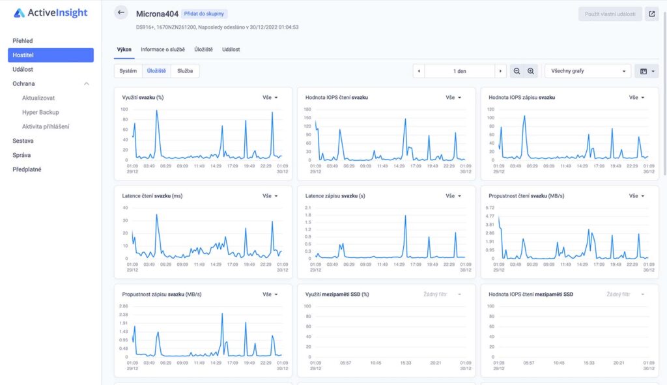Zoom in the chart time range

click(531, 71)
